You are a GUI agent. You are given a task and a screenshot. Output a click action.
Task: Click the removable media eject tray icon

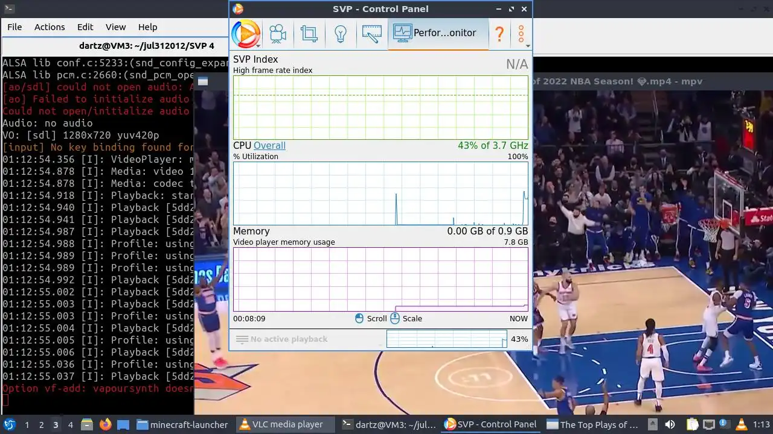coord(653,424)
